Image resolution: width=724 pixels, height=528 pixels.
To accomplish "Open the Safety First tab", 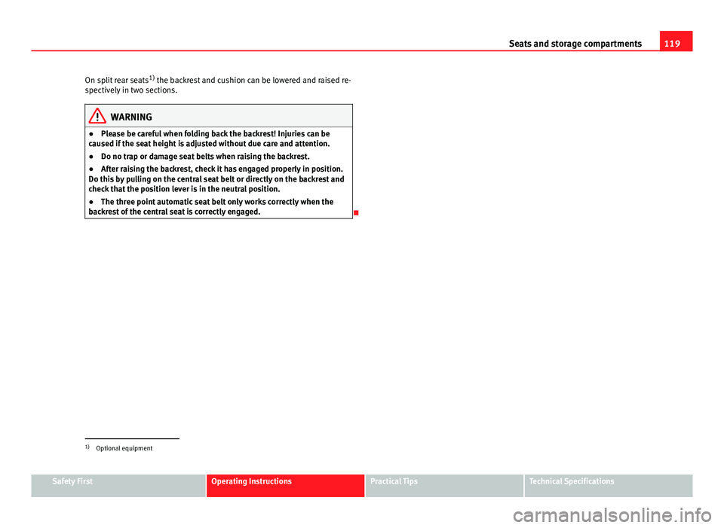I will tap(118, 486).
